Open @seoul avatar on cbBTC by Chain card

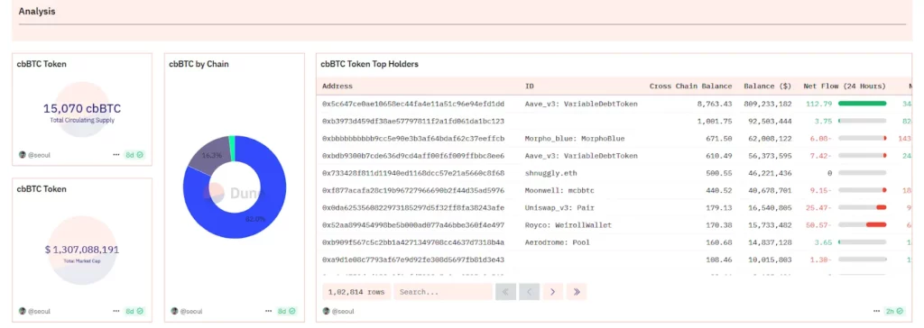click(x=174, y=311)
